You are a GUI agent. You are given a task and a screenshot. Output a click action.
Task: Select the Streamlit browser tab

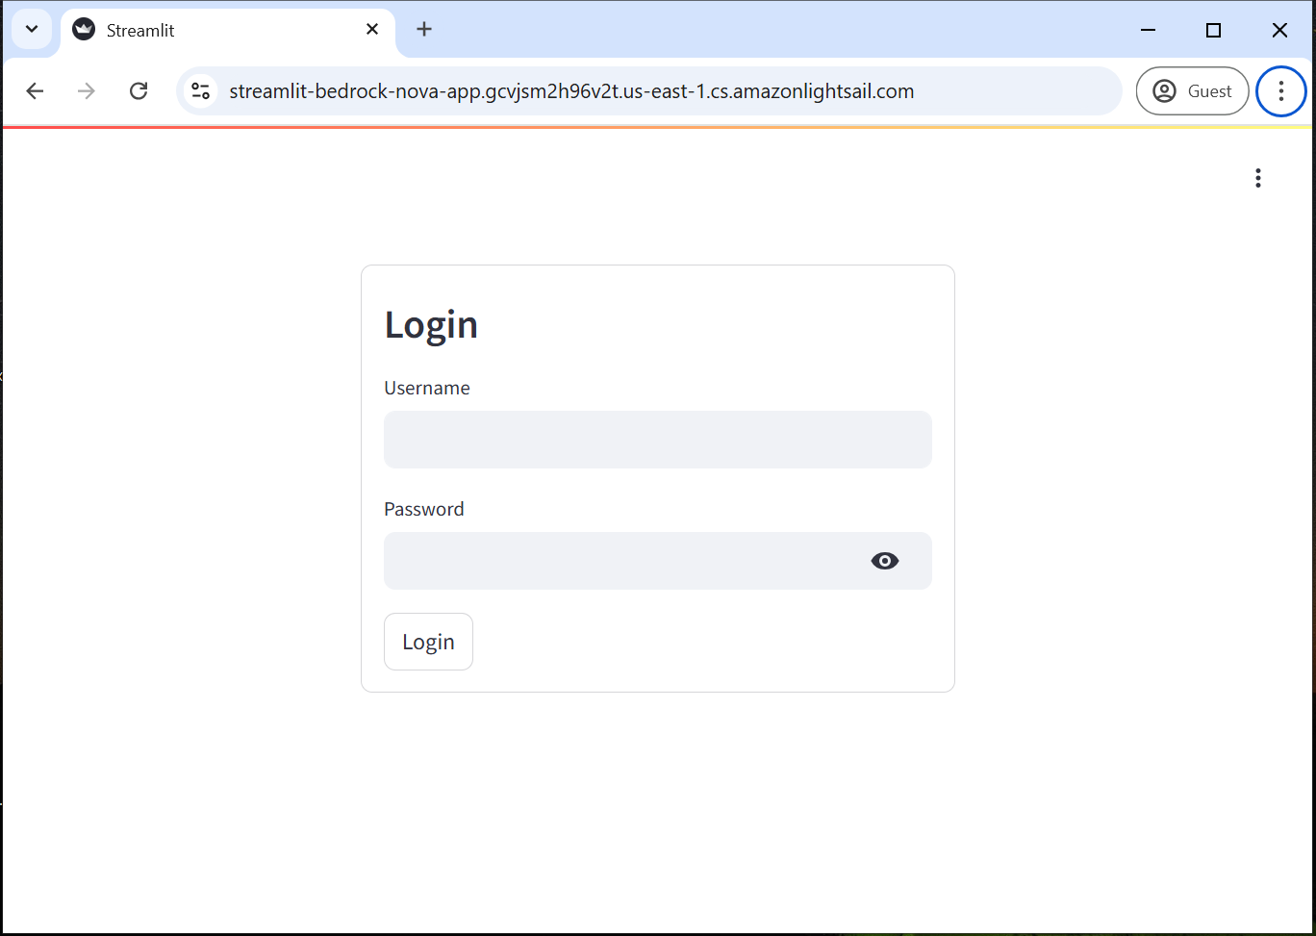coord(228,30)
